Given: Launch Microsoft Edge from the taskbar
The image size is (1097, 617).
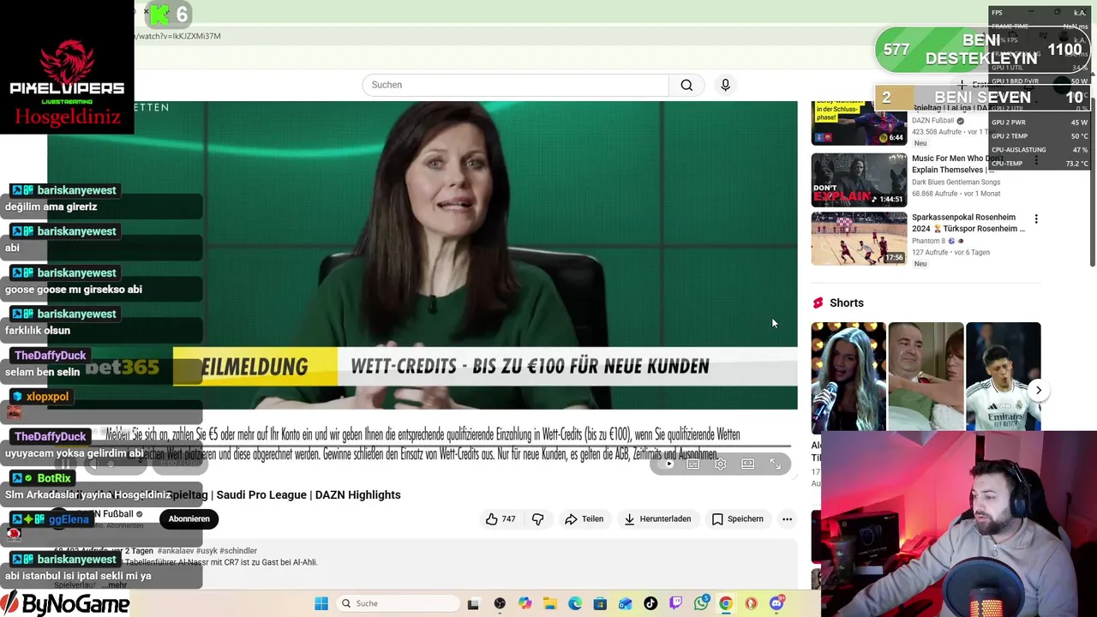Looking at the screenshot, I should tap(575, 603).
